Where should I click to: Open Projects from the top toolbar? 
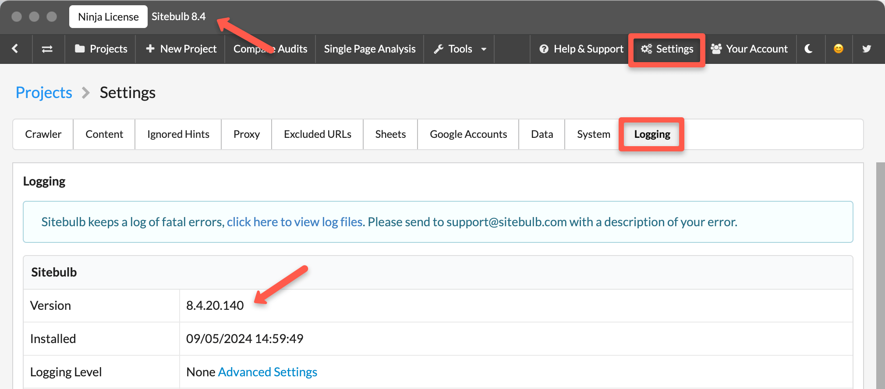(101, 49)
